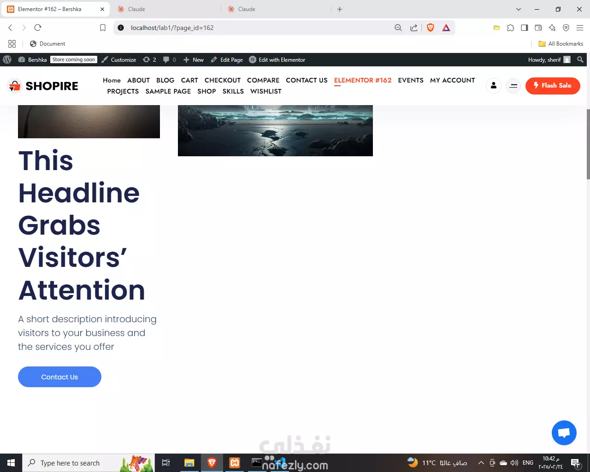The height and width of the screenshot is (472, 590).
Task: Reload the current page
Action: pos(38,28)
